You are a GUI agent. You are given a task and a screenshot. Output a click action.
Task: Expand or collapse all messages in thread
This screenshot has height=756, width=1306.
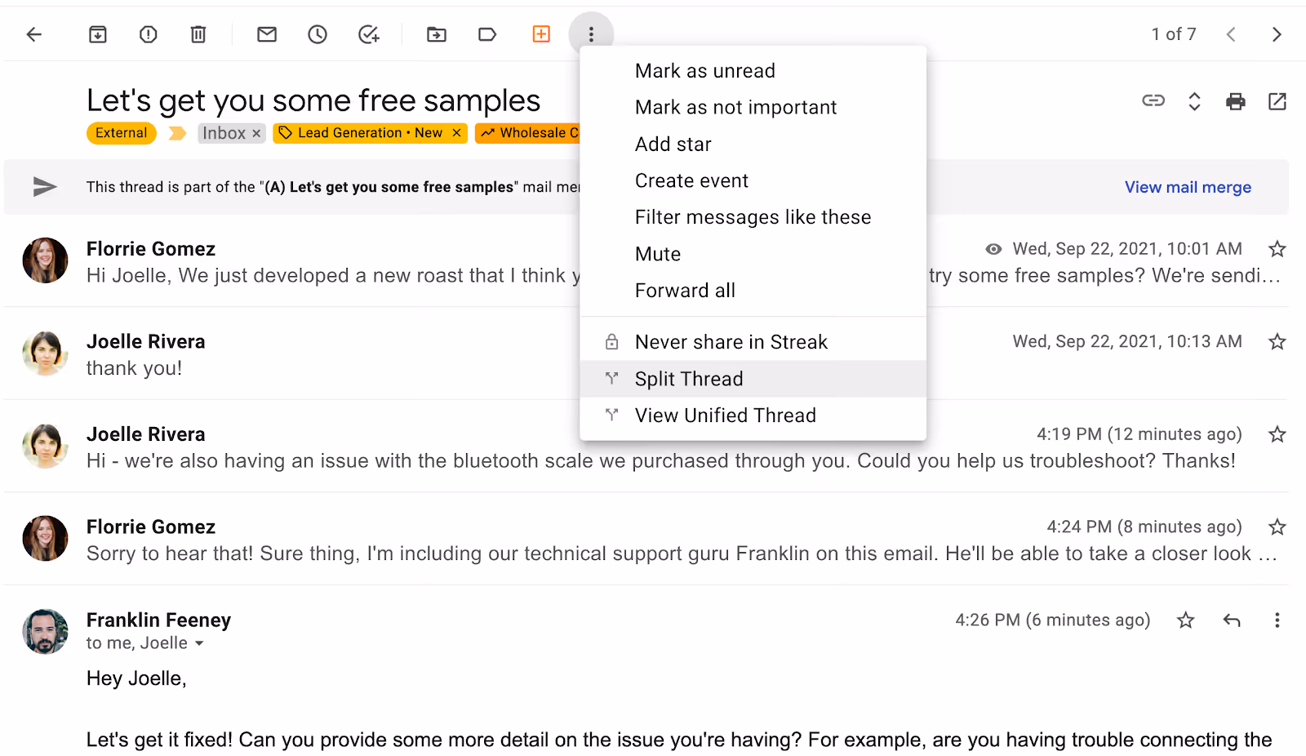[1194, 101]
